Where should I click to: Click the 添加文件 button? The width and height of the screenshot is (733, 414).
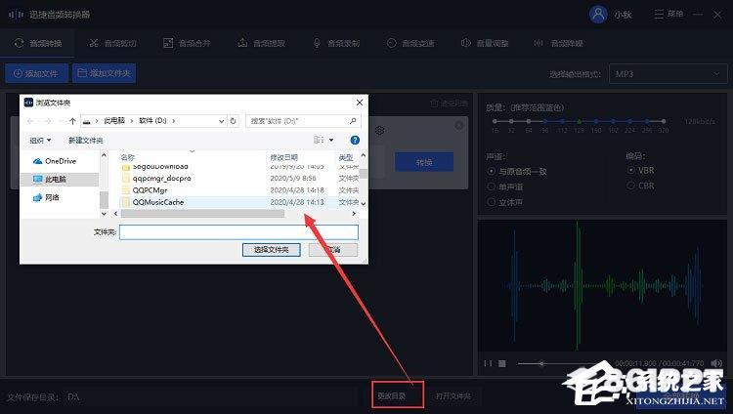(x=36, y=73)
